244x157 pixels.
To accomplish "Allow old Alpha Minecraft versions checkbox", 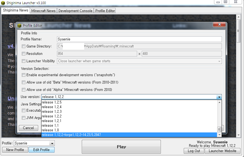I will point(23,90).
